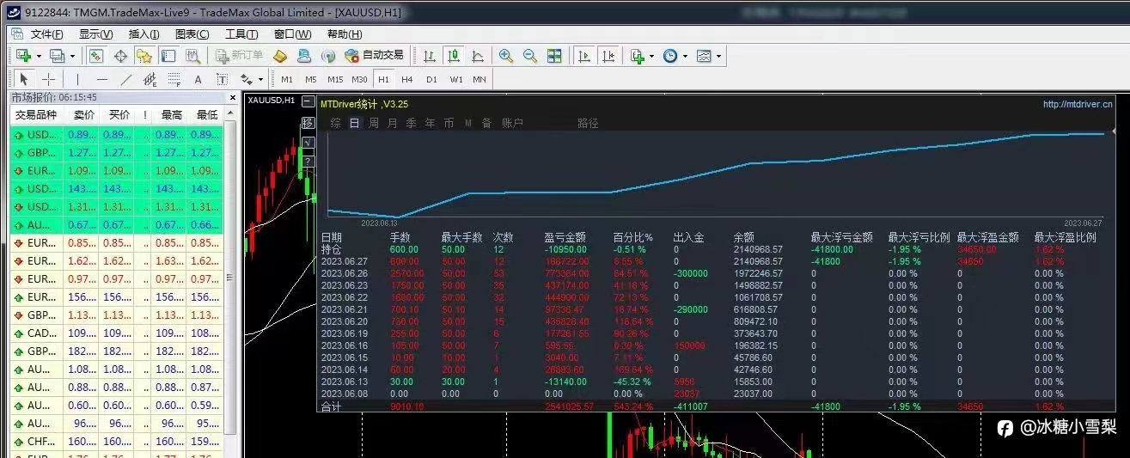Click the ? help button beside chart
The width and height of the screenshot is (1130, 458).
(308, 162)
